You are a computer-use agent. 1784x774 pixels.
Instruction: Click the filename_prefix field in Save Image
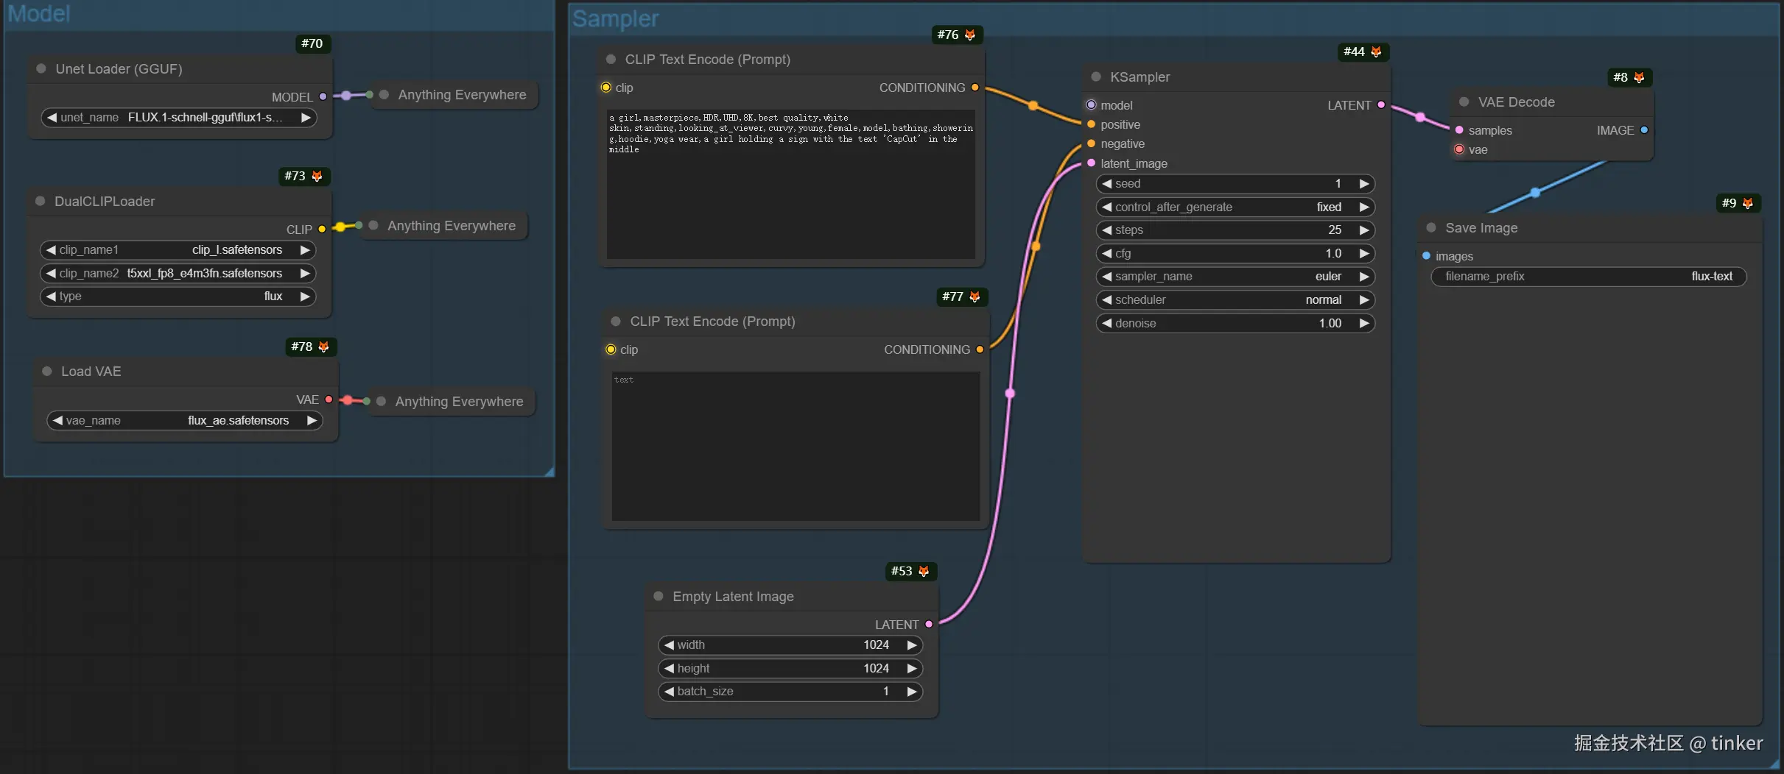point(1589,277)
